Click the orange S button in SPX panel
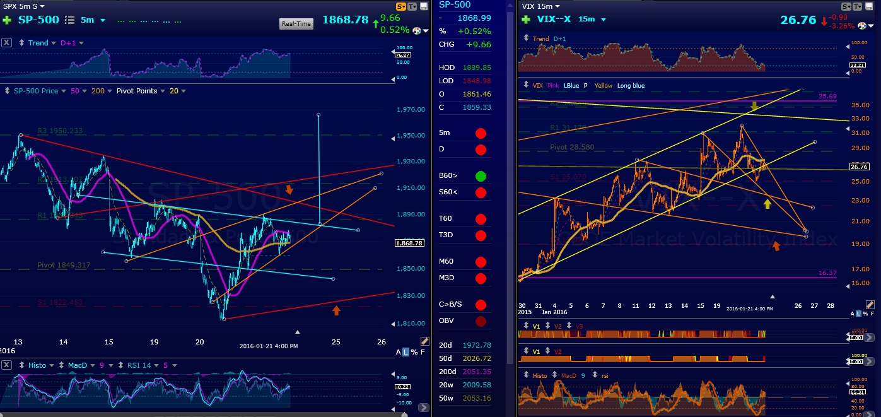 click(x=401, y=6)
